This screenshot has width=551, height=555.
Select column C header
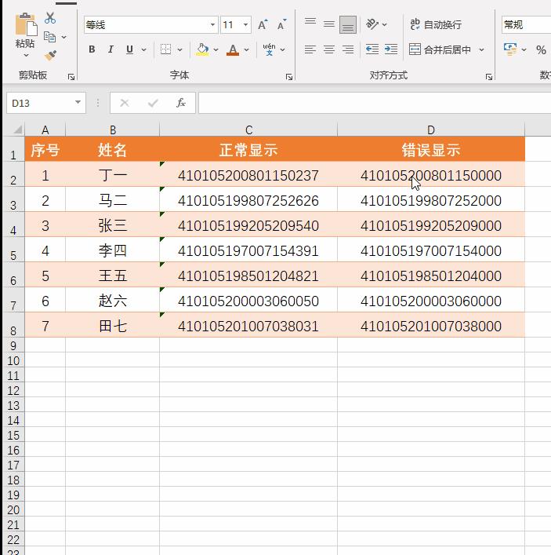click(x=248, y=130)
